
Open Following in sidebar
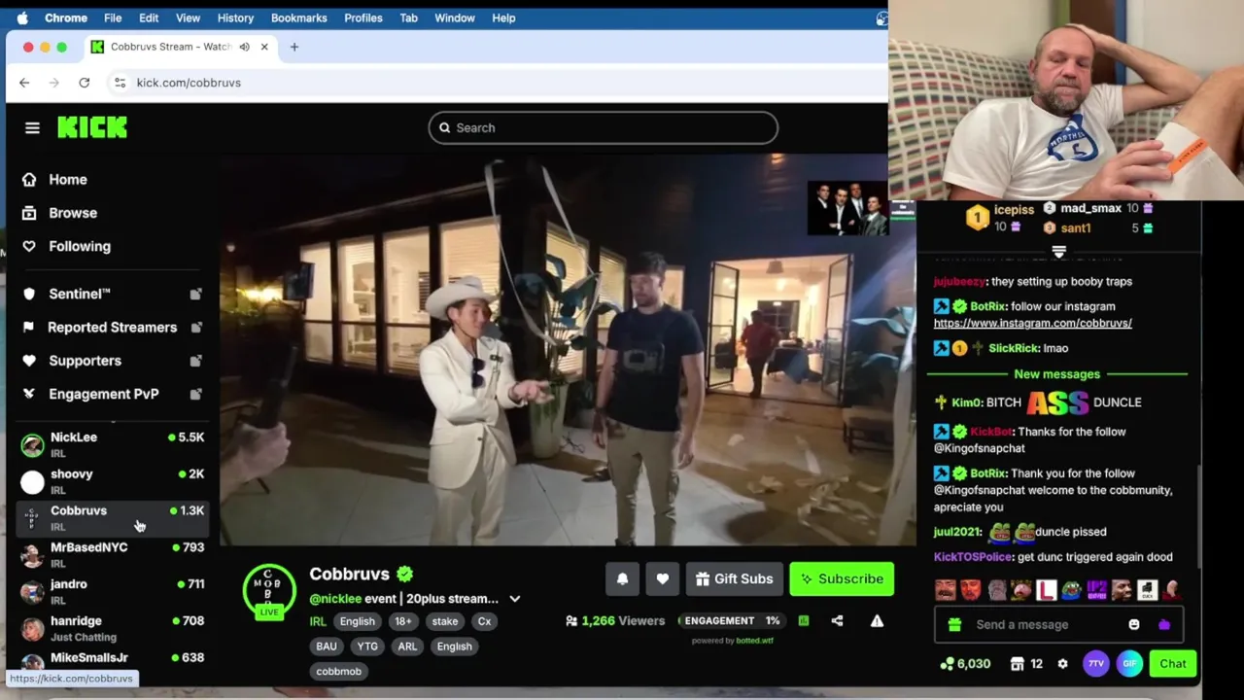coord(80,246)
